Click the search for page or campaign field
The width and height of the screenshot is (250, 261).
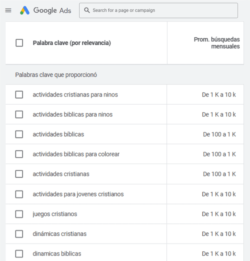161,10
